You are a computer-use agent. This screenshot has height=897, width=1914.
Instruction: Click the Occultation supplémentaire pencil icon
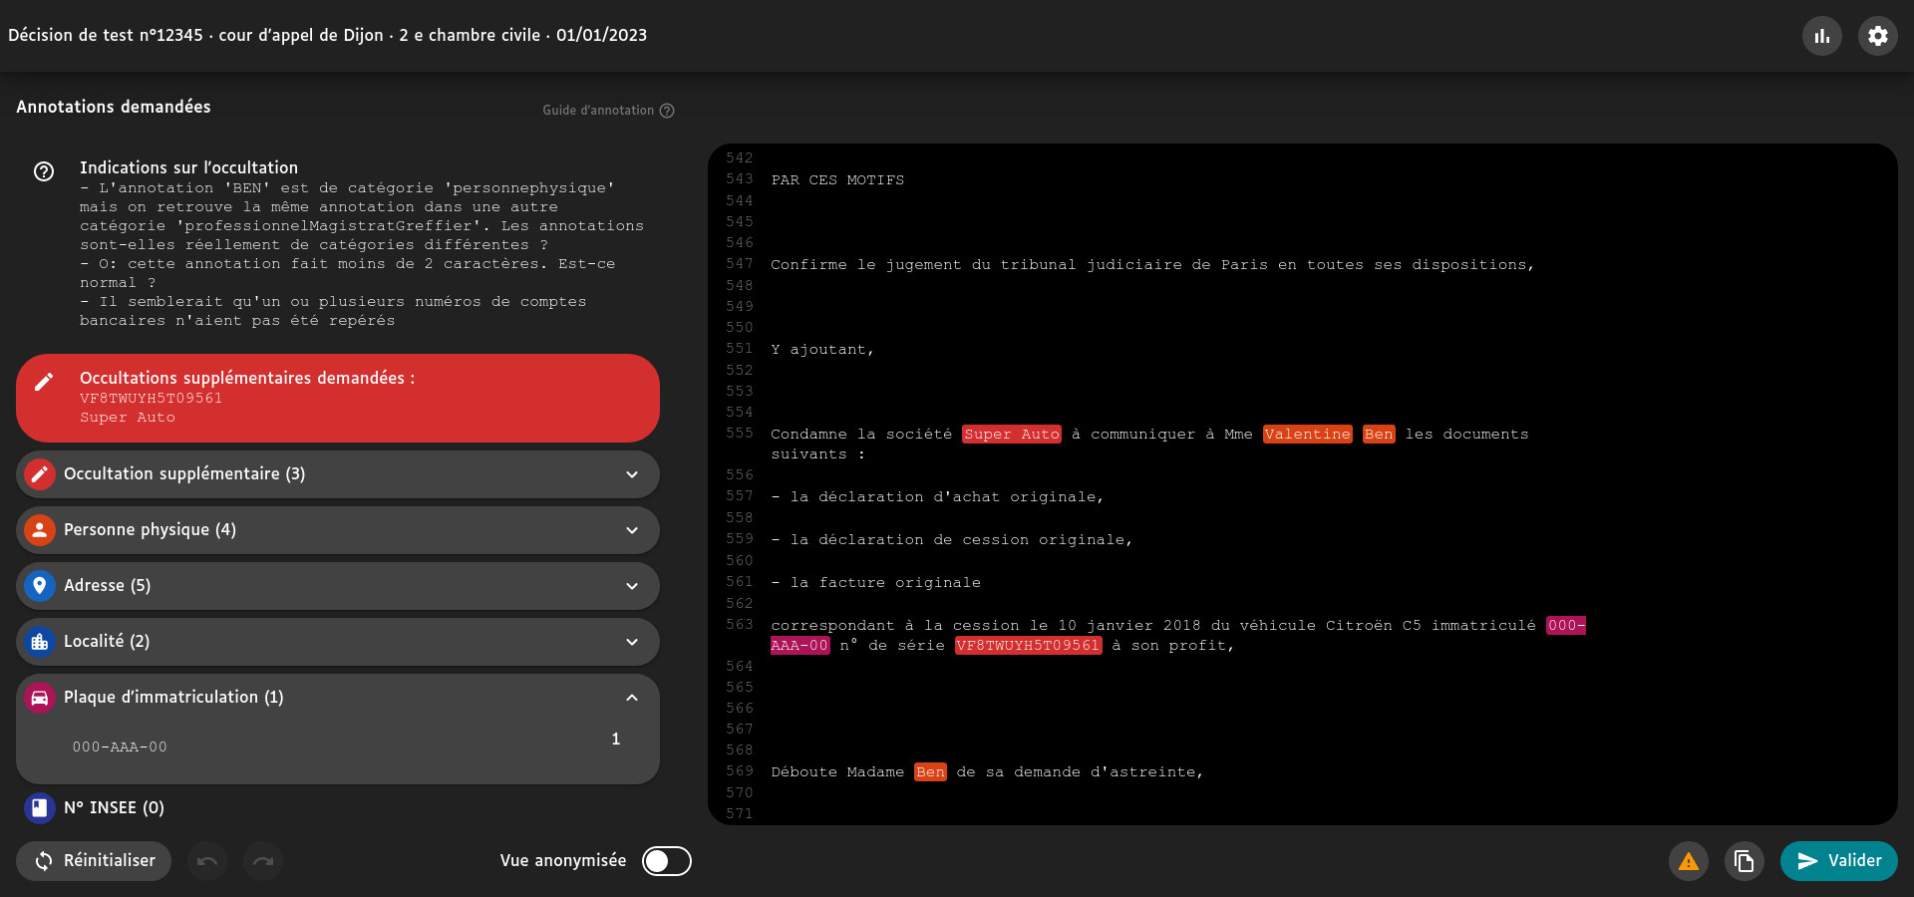click(x=40, y=474)
